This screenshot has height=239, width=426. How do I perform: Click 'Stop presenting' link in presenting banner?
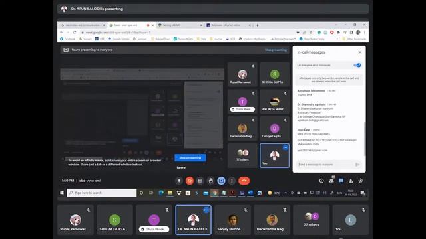276,50
